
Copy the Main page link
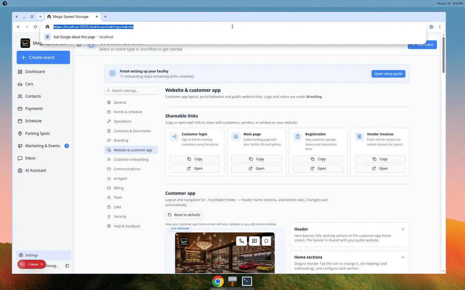(256, 159)
